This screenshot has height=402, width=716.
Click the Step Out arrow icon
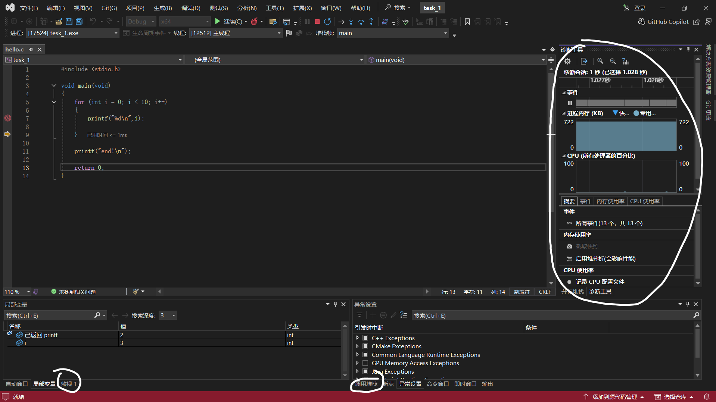371,22
